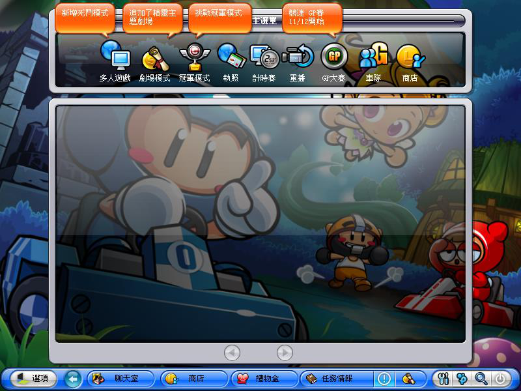The image size is (521, 391).
Task: Open the 車隊 team menu
Action: 373,59
